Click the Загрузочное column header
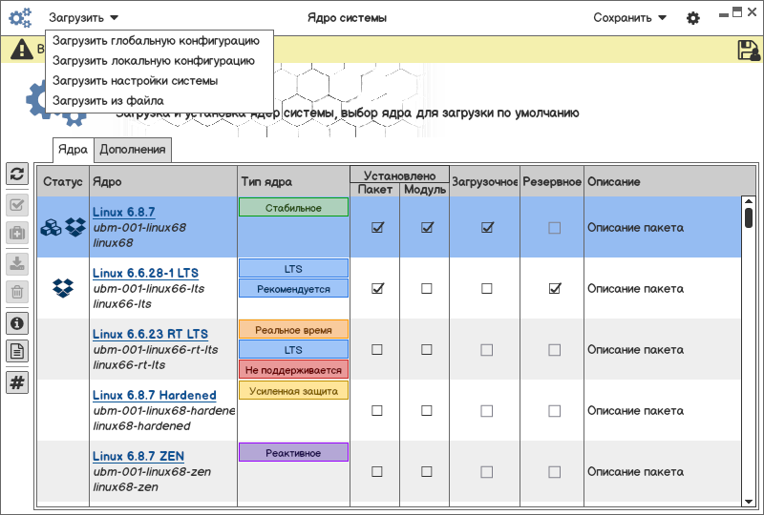The height and width of the screenshot is (515, 764). tap(485, 181)
